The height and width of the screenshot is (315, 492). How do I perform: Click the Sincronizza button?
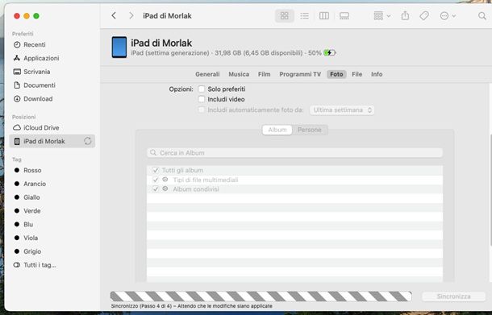point(453,296)
